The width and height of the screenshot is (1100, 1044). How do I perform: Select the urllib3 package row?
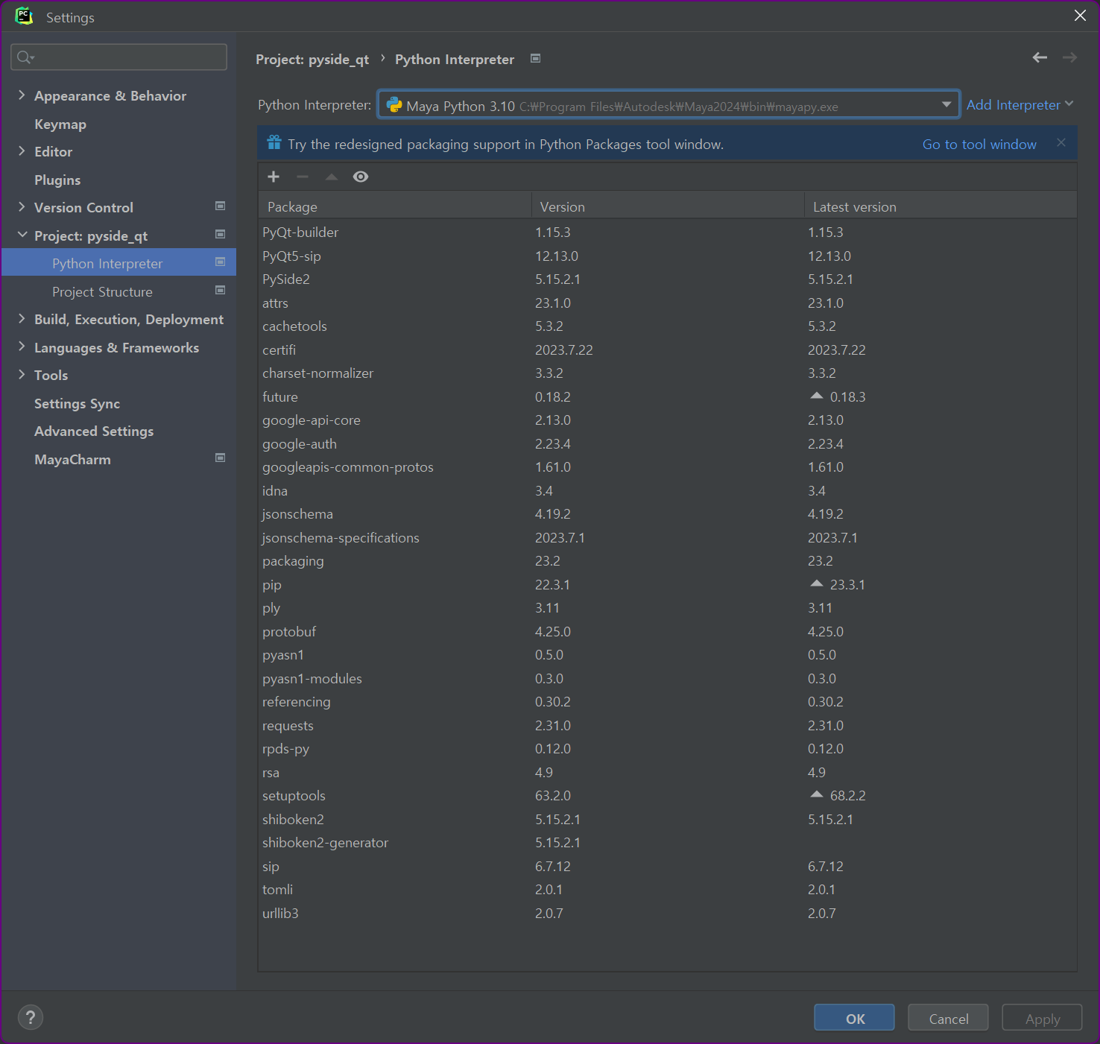click(667, 914)
